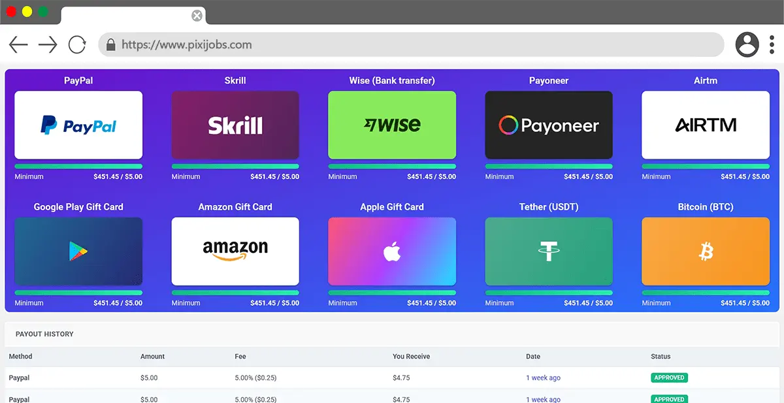Viewport: 784px width, 403px height.
Task: Click the Date column header
Action: [533, 357]
